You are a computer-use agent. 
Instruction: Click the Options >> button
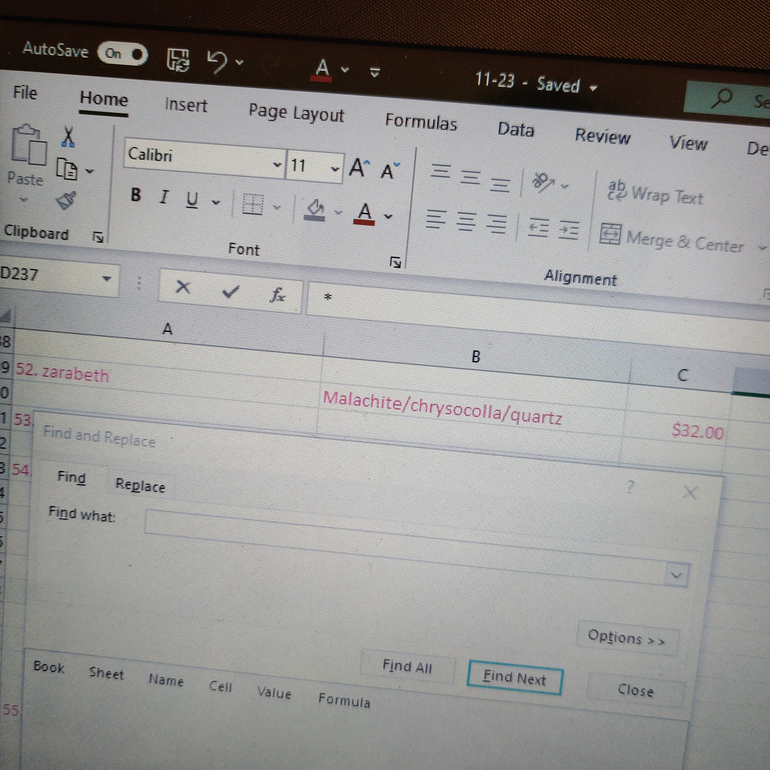pyautogui.click(x=627, y=638)
